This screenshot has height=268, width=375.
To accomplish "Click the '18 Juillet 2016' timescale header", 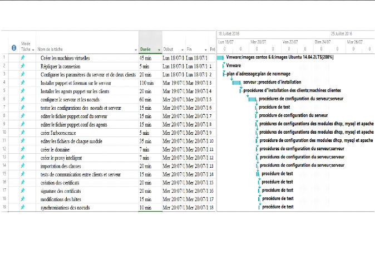I will (228, 33).
